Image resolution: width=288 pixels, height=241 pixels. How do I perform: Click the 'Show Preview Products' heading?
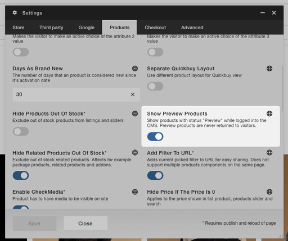pos(177,113)
